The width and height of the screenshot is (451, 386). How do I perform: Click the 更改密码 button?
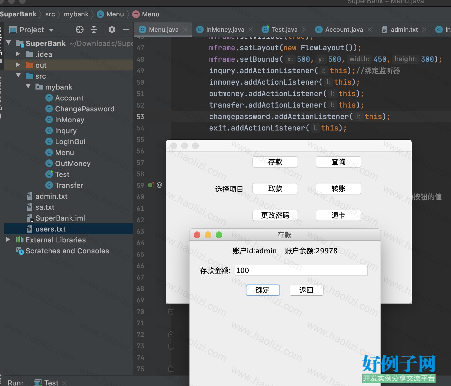coord(275,215)
